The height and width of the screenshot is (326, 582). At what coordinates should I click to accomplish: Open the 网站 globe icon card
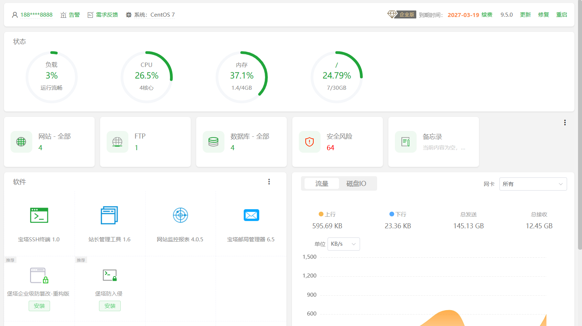21,142
